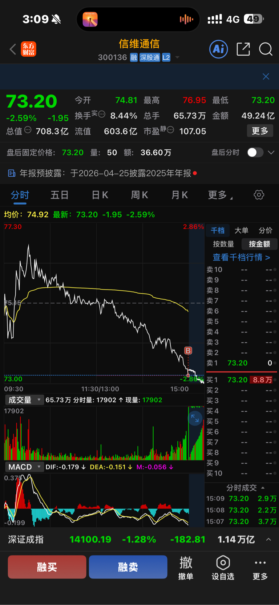Click the 更多 quote details button
The width and height of the screenshot is (279, 605).
260,131
